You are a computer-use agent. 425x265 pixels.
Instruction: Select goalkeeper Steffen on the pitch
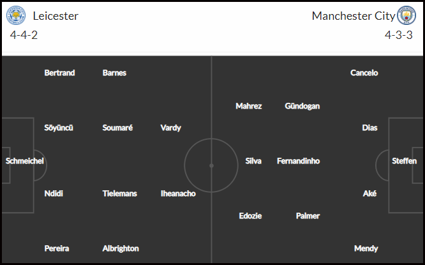click(404, 161)
